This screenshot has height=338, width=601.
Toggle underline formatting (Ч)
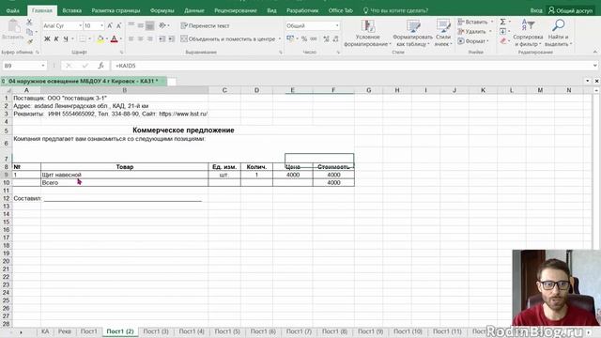[x=66, y=38]
